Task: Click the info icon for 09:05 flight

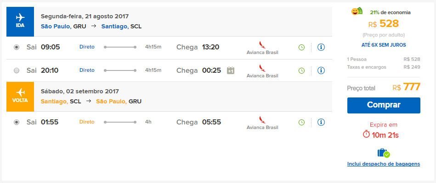Action: coord(321,47)
